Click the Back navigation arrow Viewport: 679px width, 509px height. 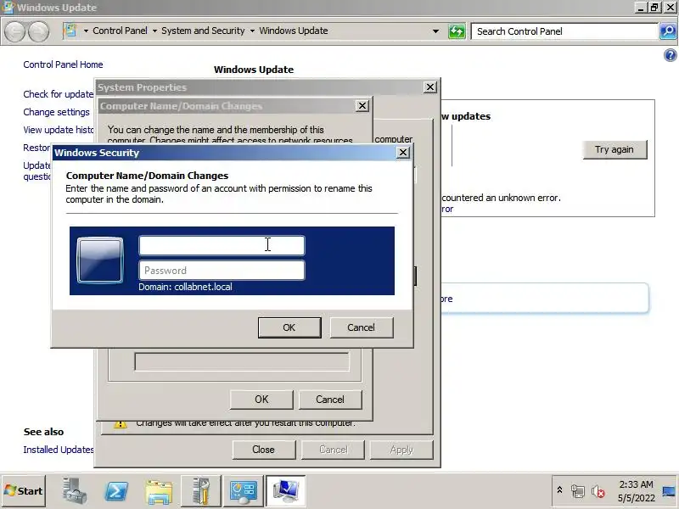pos(15,31)
